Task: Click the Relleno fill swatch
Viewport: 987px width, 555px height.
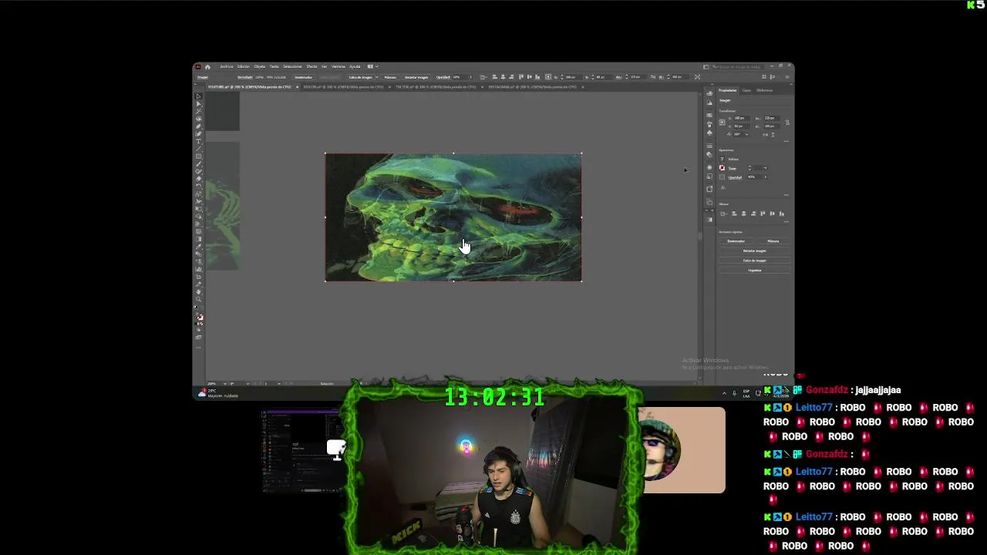Action: (723, 159)
